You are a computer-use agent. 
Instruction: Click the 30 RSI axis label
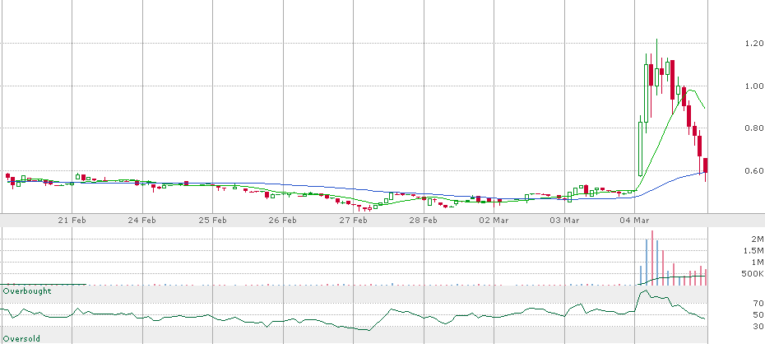(x=758, y=327)
